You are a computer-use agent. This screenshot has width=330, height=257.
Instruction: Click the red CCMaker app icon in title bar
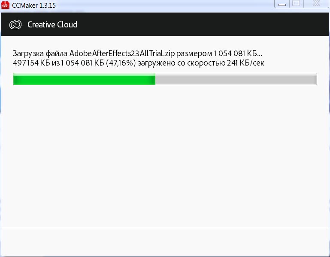point(5,5)
